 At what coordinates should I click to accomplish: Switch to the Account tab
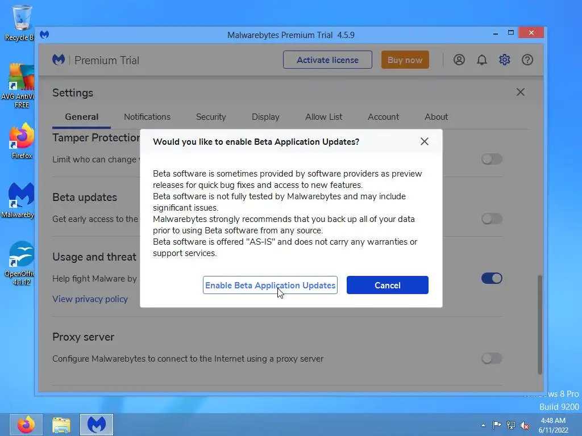pyautogui.click(x=383, y=117)
